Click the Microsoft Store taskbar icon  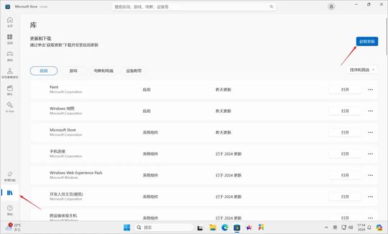237,227
